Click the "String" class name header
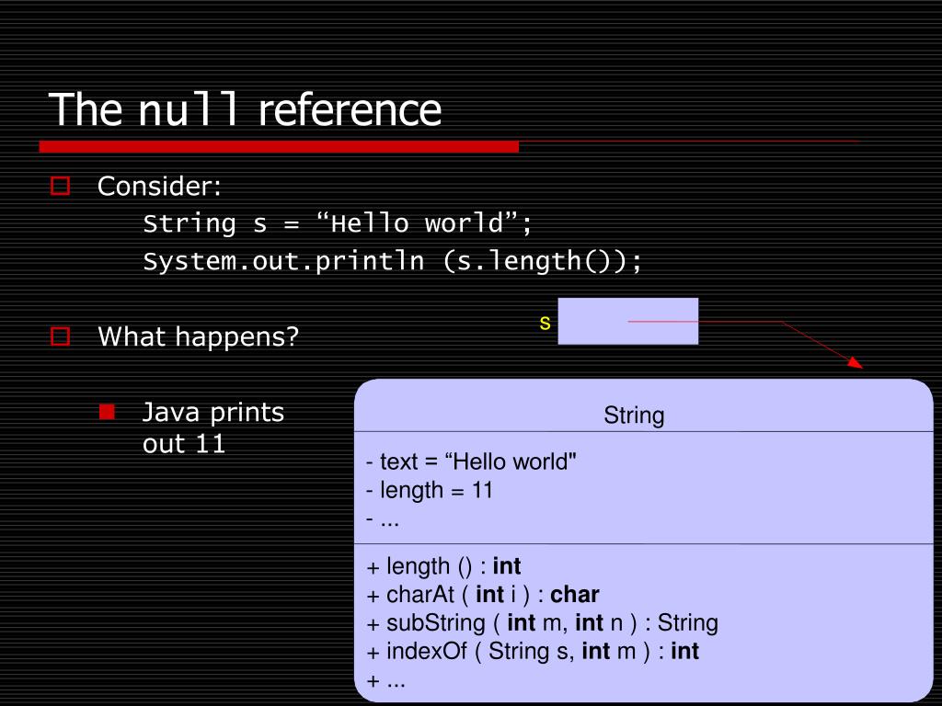The width and height of the screenshot is (942, 706). [634, 416]
